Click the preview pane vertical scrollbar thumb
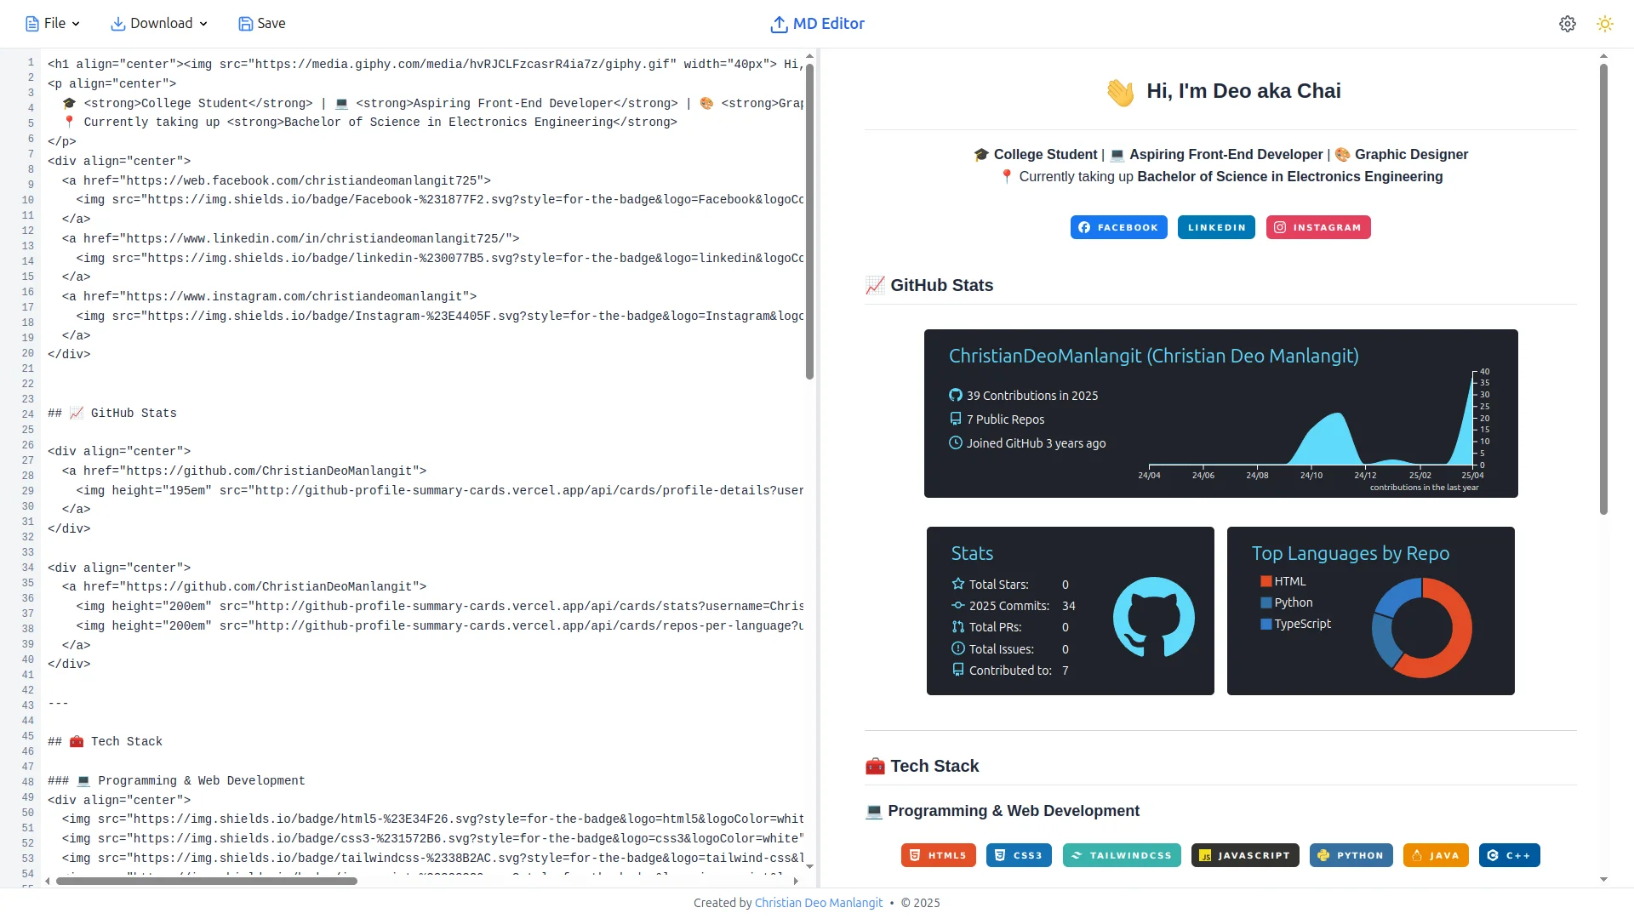Screen dimensions: 1634x919 1603,289
